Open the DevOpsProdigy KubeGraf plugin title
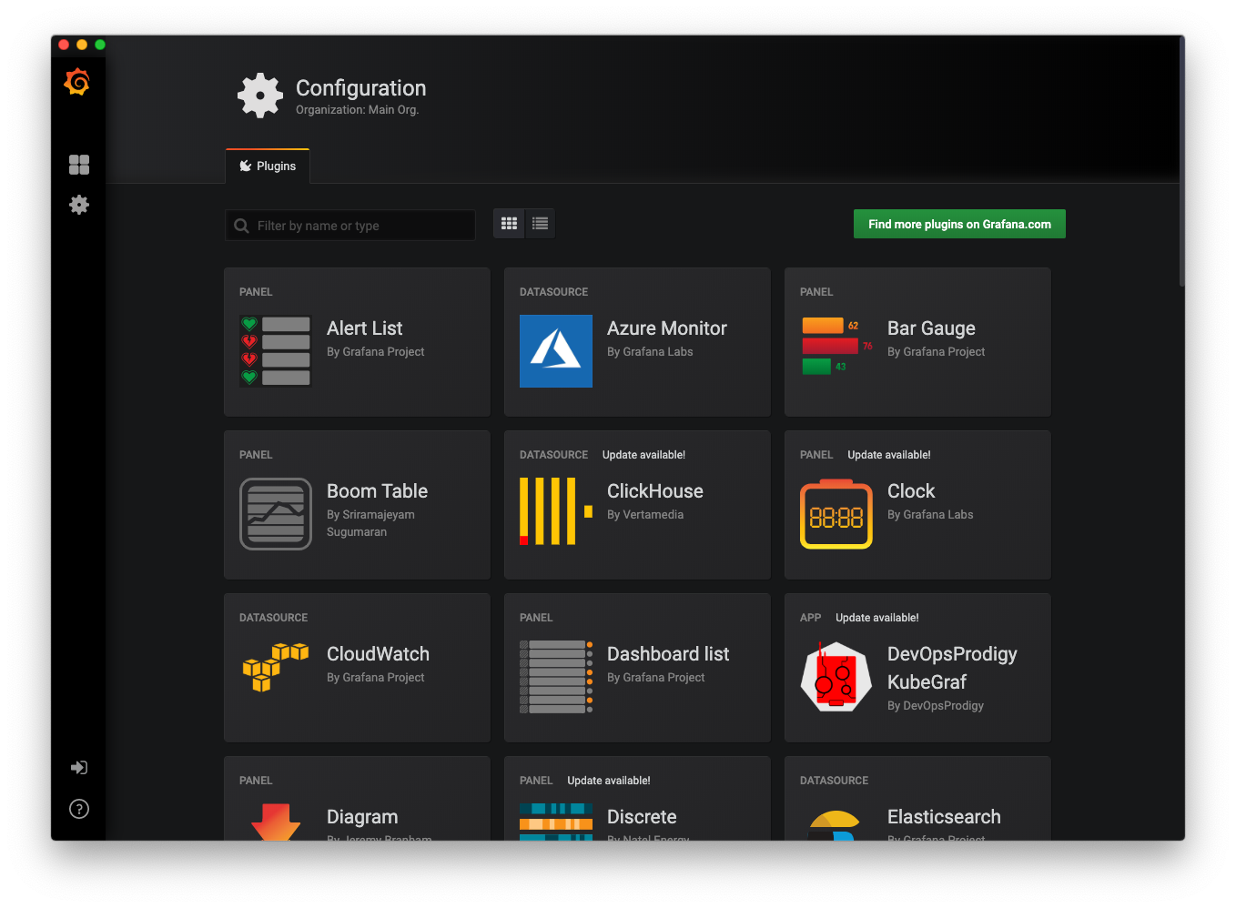 [x=952, y=668]
